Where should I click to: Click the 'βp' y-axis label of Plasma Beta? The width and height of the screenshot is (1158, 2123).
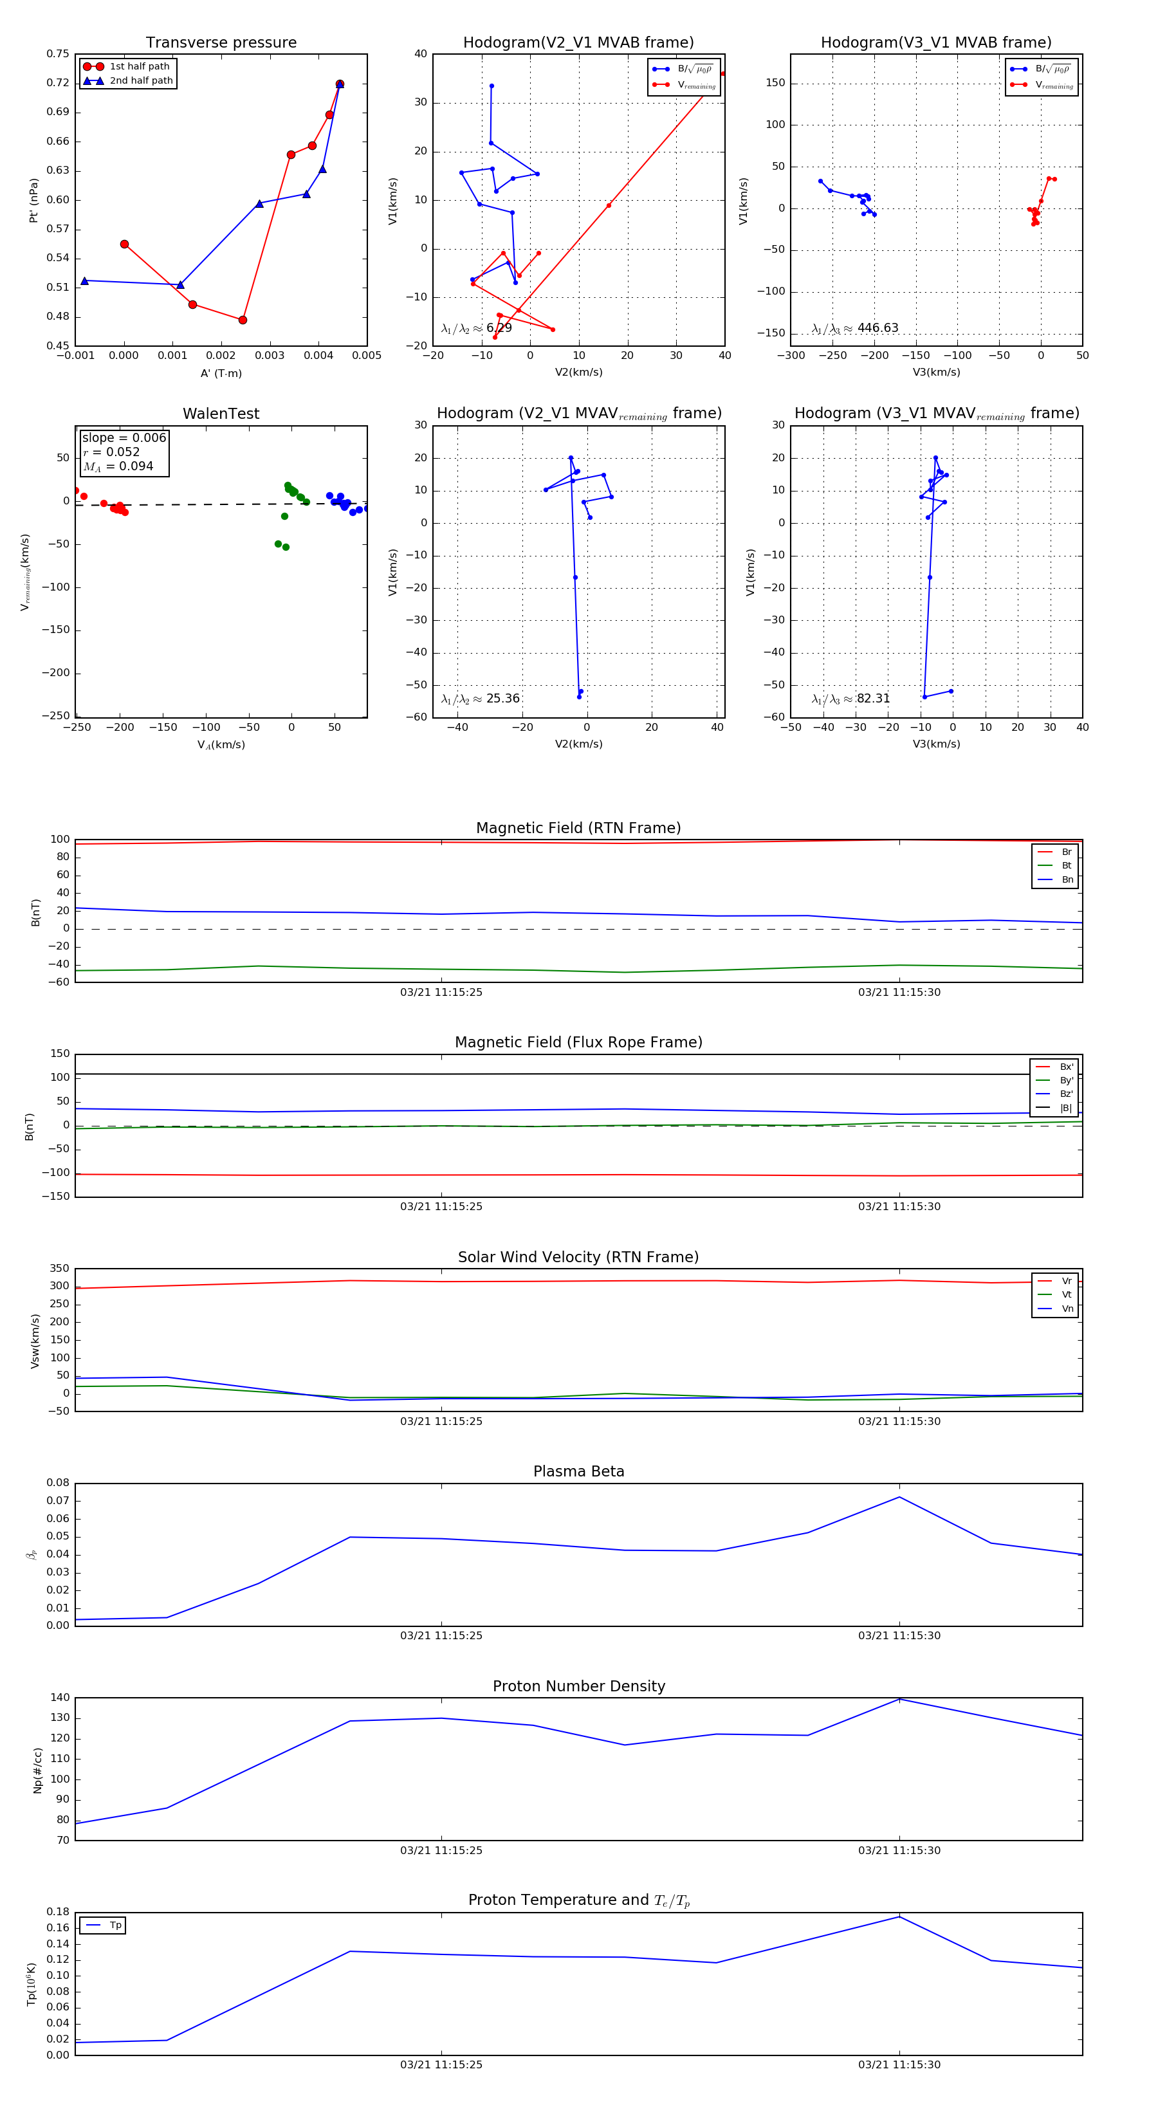pos(32,1555)
